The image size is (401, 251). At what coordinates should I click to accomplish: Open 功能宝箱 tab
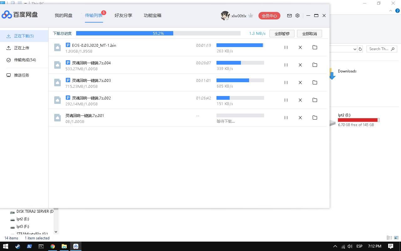(x=153, y=15)
